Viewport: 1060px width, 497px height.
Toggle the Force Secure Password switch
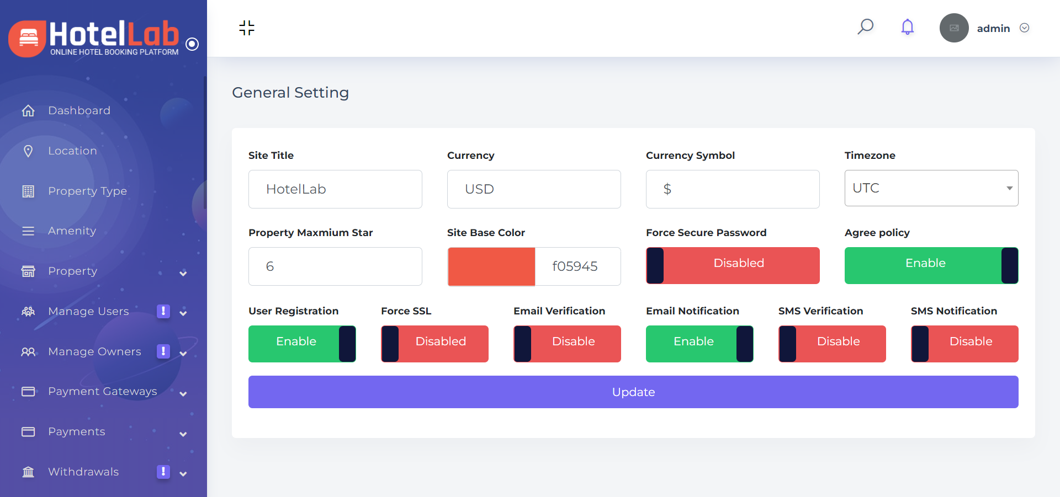tap(732, 265)
